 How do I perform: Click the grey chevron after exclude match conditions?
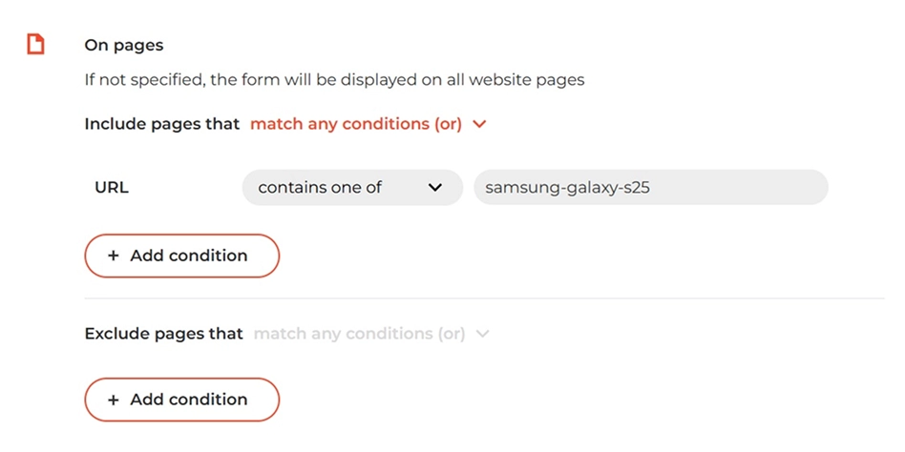[482, 334]
